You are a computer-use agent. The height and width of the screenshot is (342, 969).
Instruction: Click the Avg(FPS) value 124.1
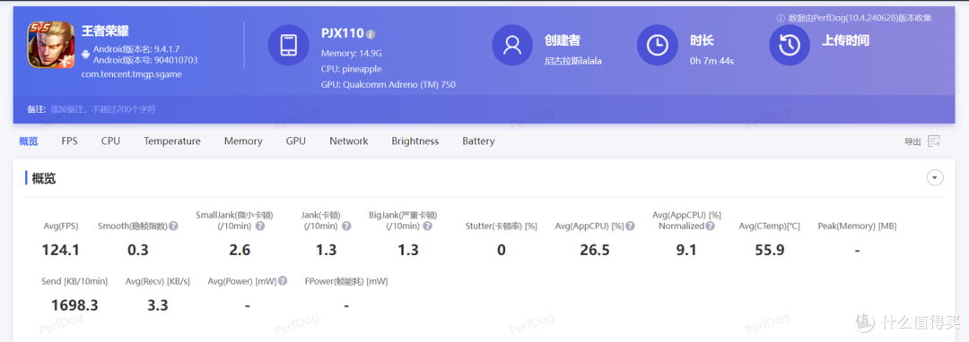click(x=61, y=250)
